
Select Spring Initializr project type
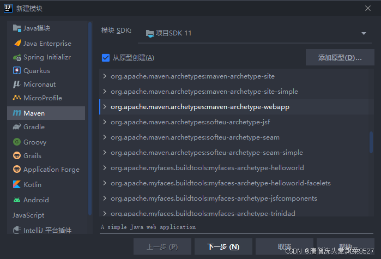46,57
